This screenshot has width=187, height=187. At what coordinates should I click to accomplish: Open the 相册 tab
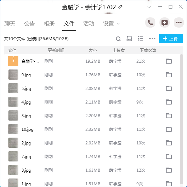[49, 24]
